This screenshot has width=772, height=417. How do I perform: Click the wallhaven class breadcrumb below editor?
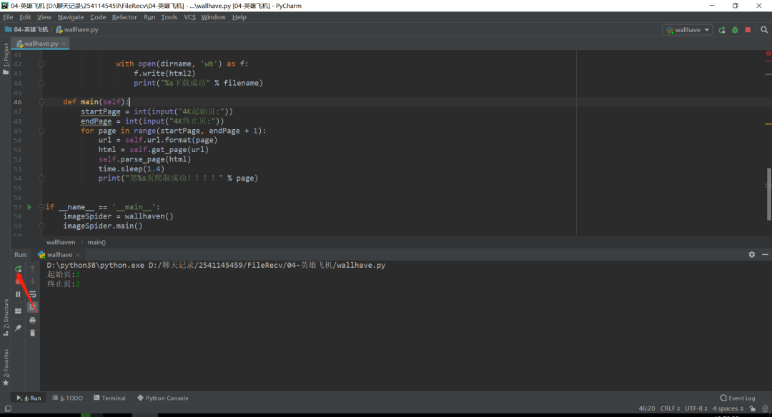pos(61,243)
